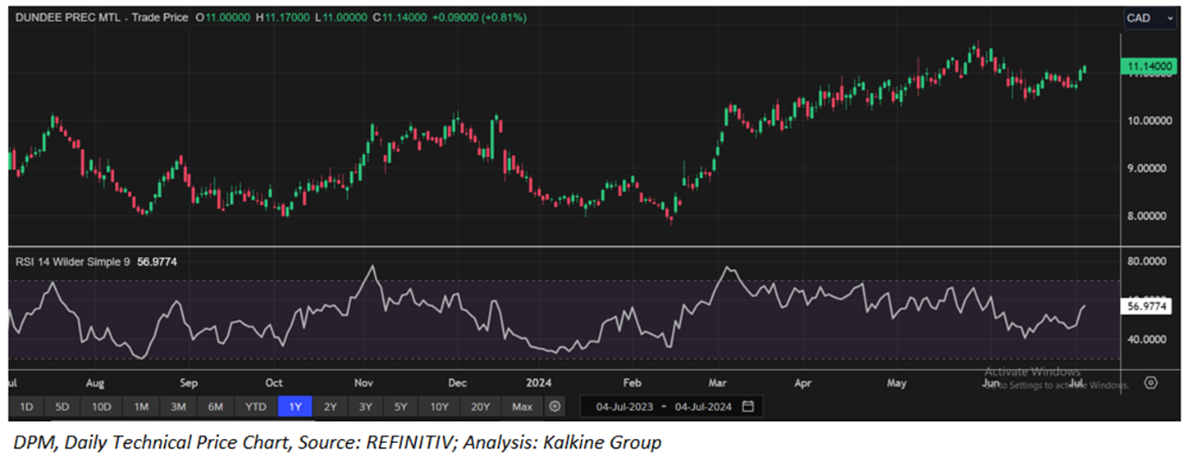This screenshot has width=1188, height=457.
Task: Click the 80.0000 RSI axis label
Action: click(x=1146, y=262)
